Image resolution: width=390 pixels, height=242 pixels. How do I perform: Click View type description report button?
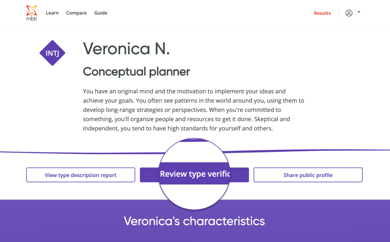coord(81,175)
